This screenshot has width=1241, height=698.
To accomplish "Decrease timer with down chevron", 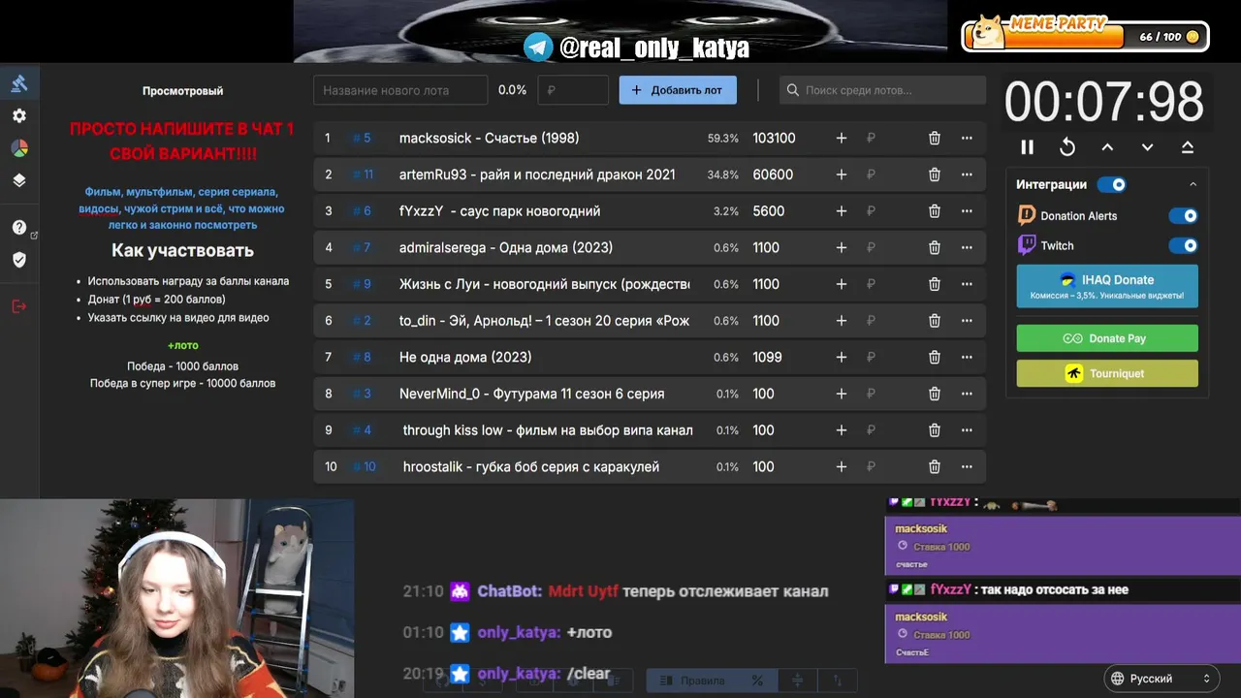I will pyautogui.click(x=1148, y=147).
